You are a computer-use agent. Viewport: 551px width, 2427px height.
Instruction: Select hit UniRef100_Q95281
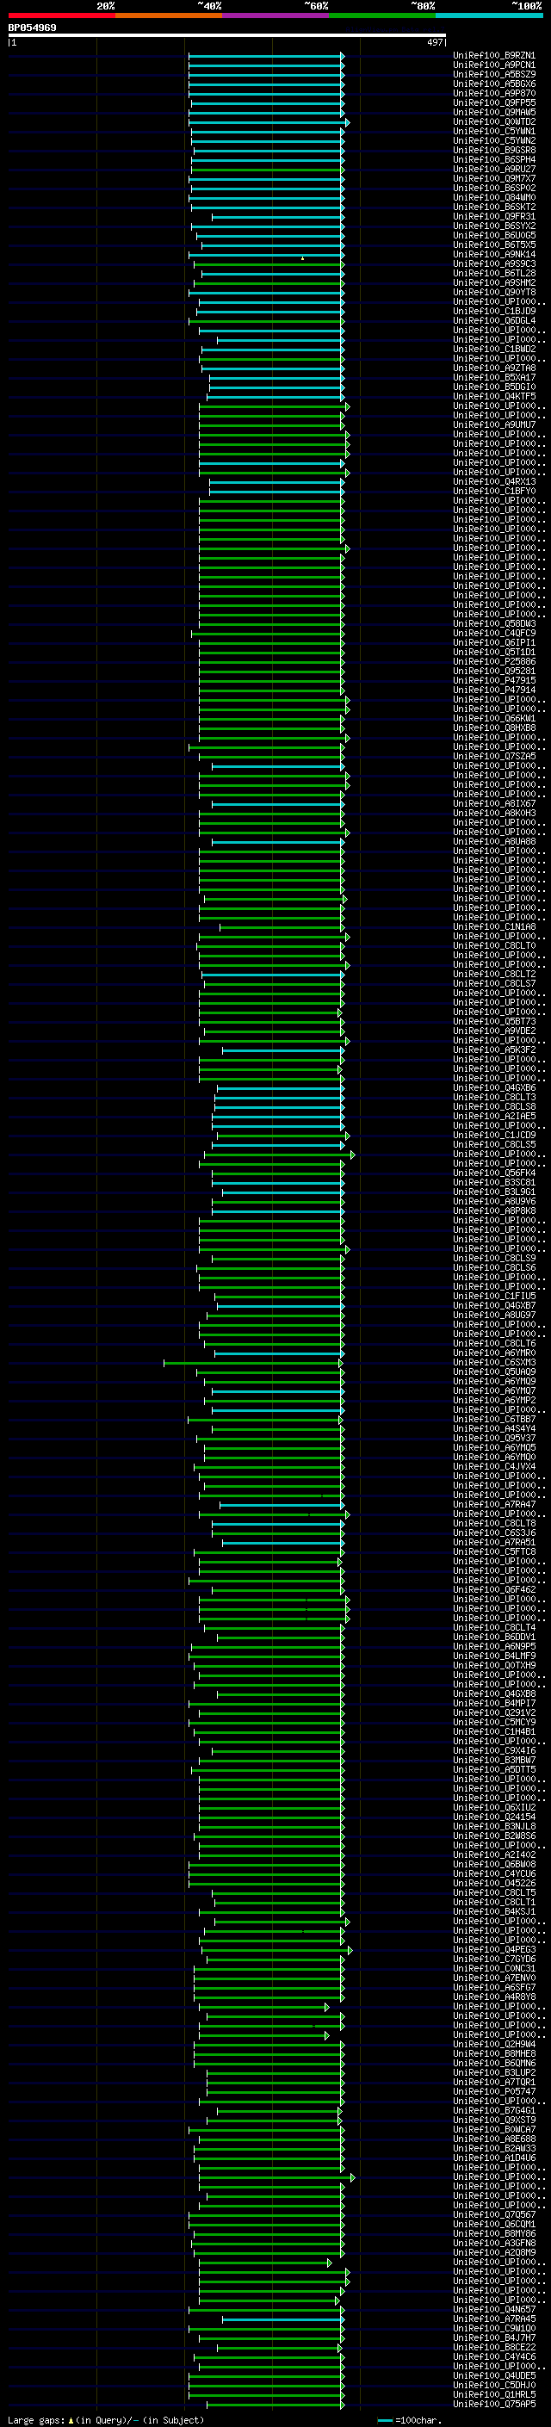tap(493, 671)
